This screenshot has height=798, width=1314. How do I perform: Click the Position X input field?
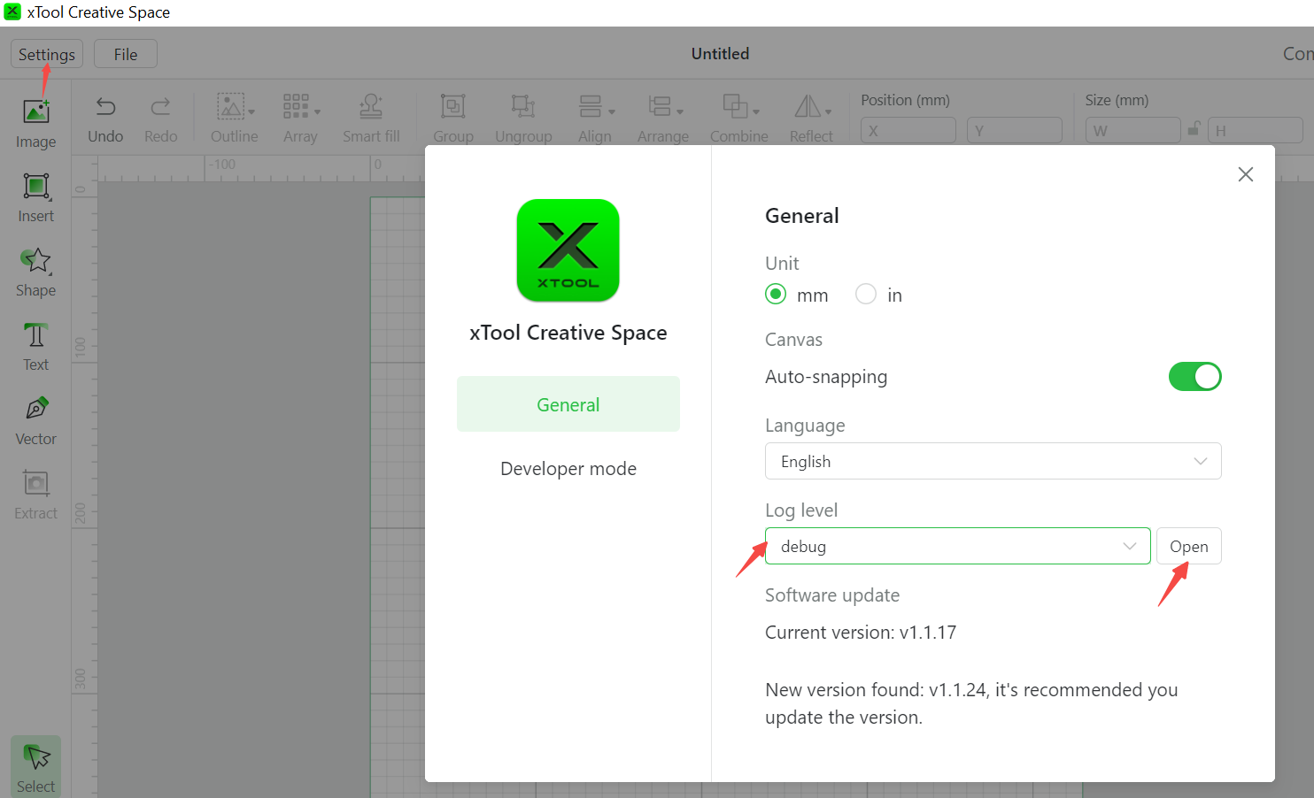[x=908, y=131]
